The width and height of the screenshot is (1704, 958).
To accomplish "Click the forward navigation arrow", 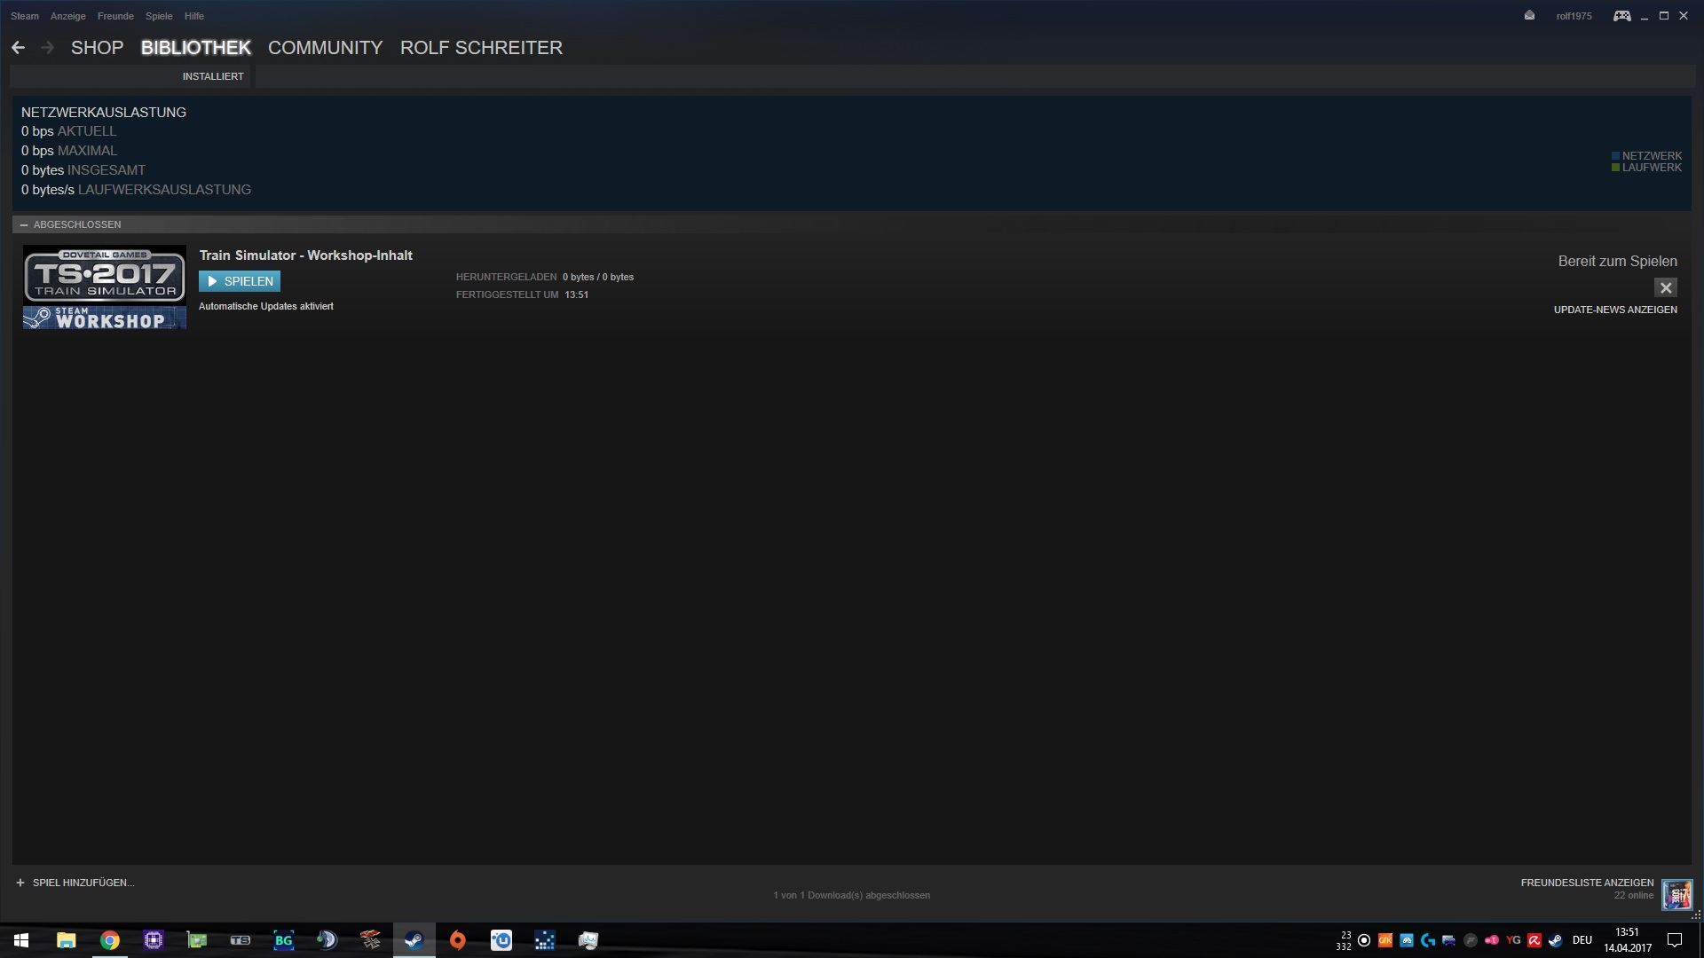I will [x=48, y=48].
